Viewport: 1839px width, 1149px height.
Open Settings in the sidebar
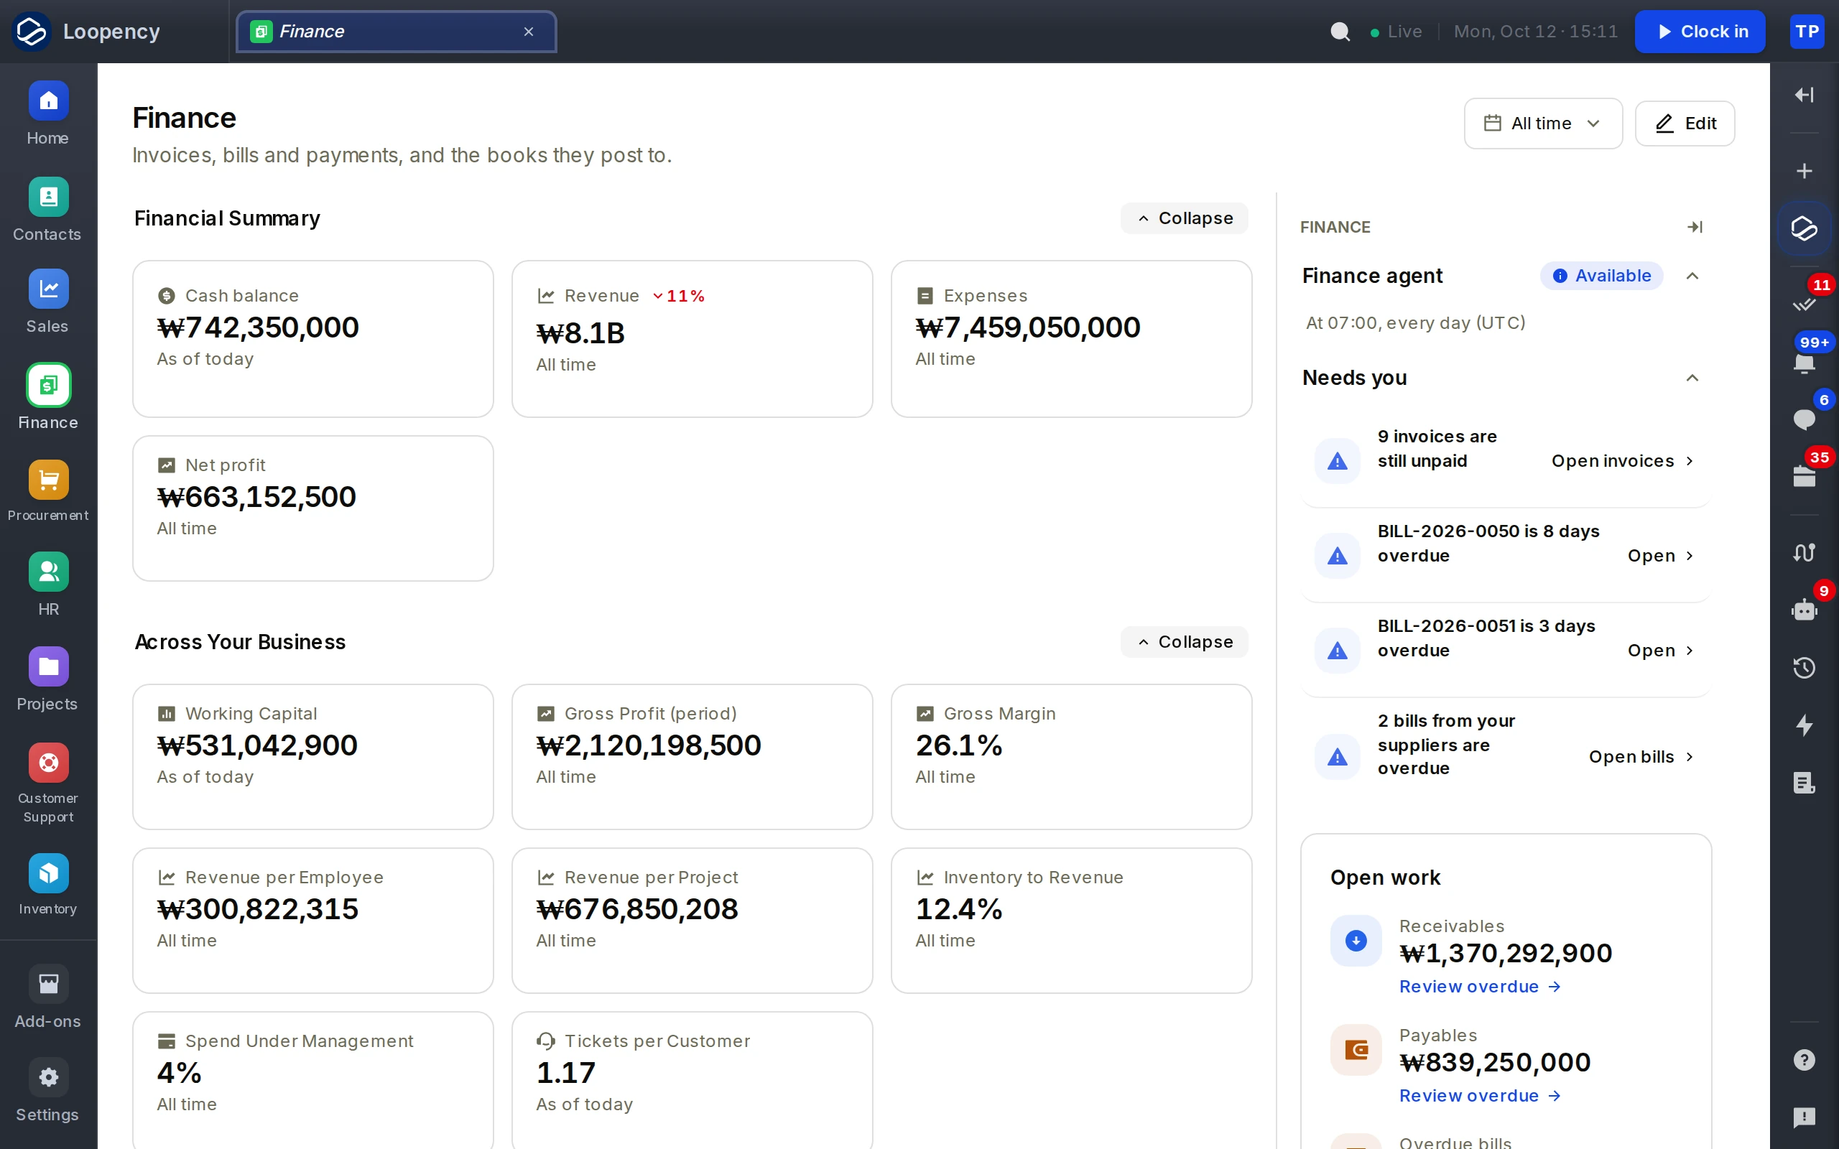[48, 1091]
